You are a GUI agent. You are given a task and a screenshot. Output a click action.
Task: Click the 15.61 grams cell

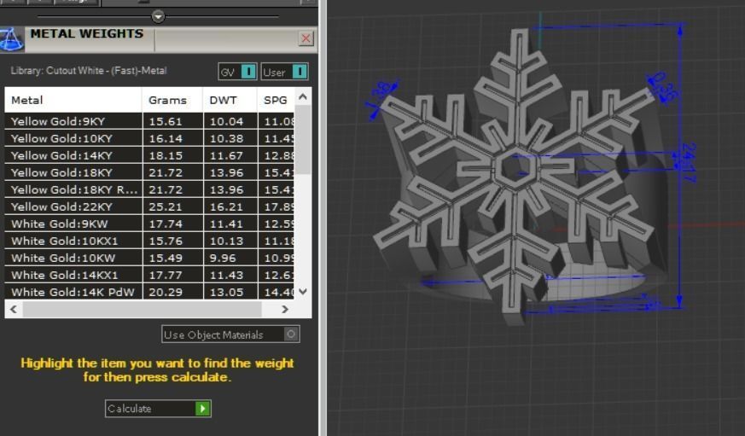(x=172, y=122)
